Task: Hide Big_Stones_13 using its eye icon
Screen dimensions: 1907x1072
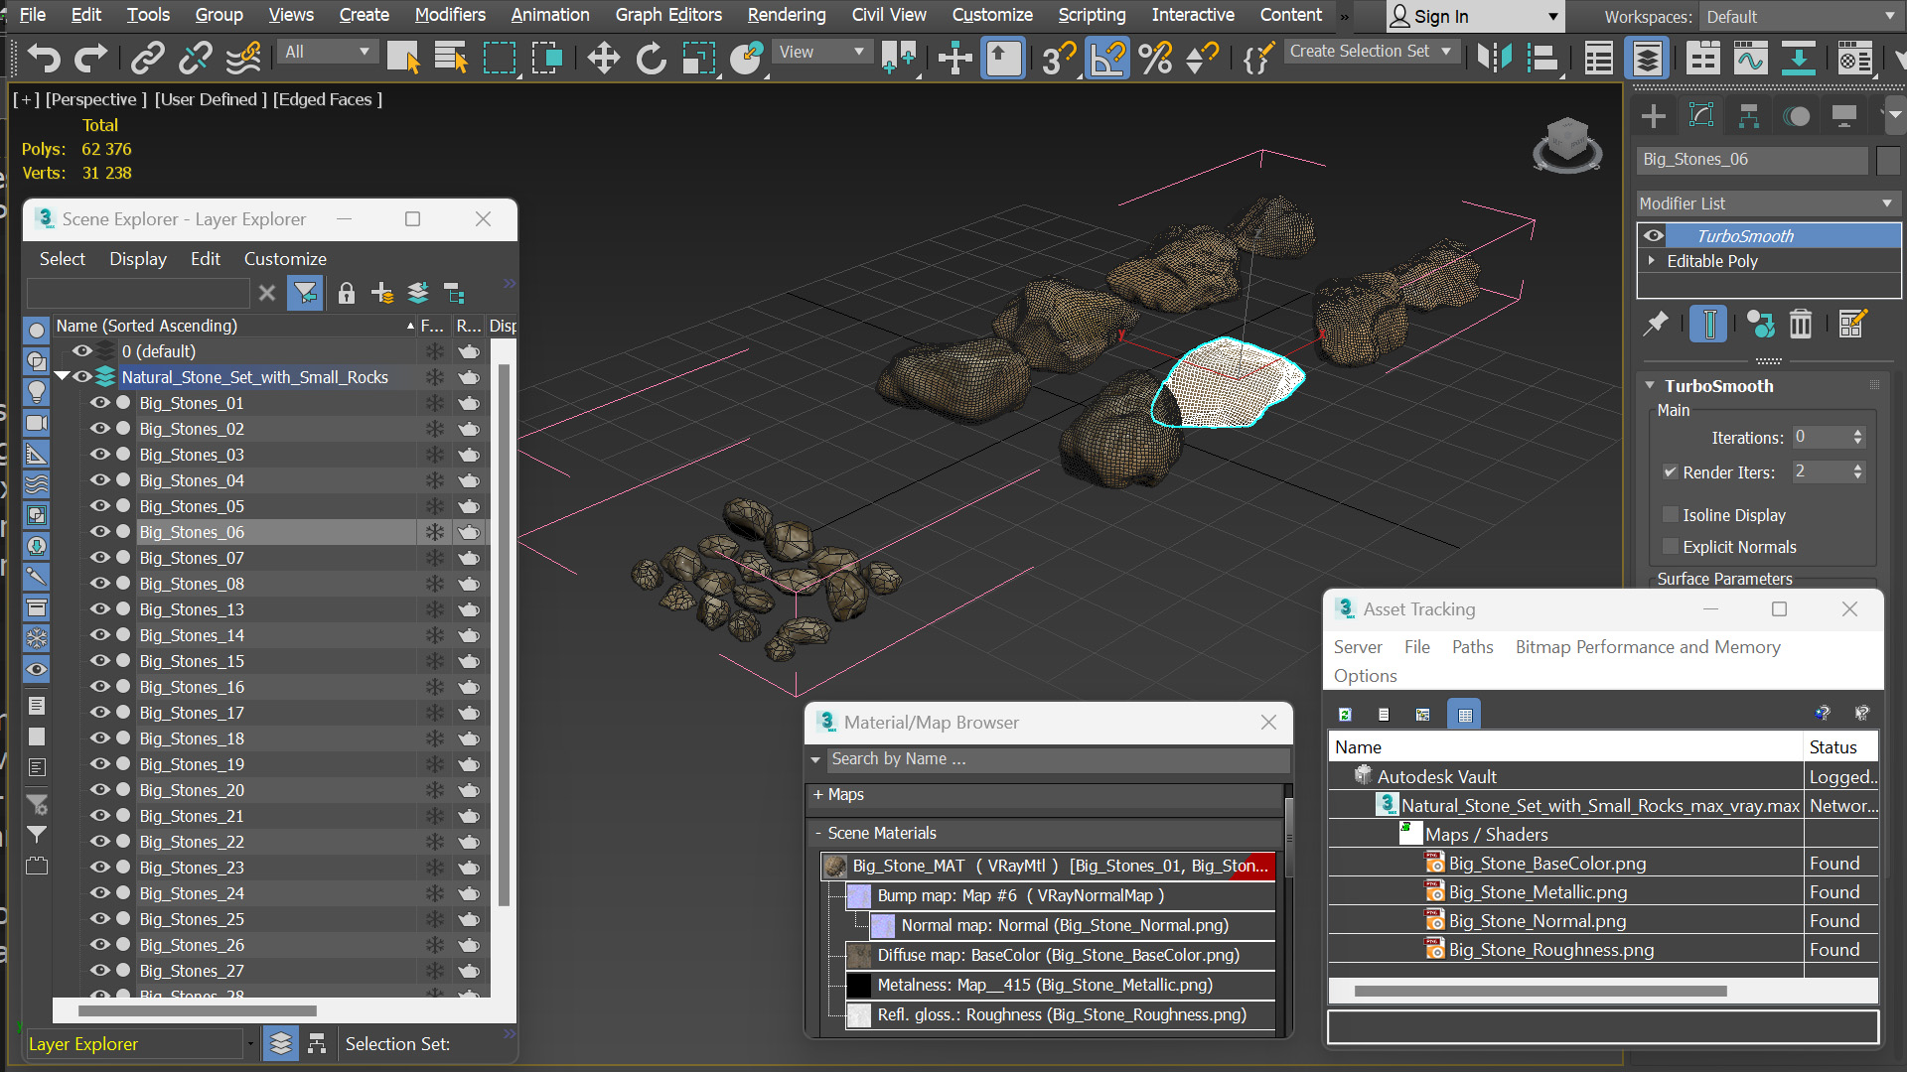Action: click(x=100, y=609)
